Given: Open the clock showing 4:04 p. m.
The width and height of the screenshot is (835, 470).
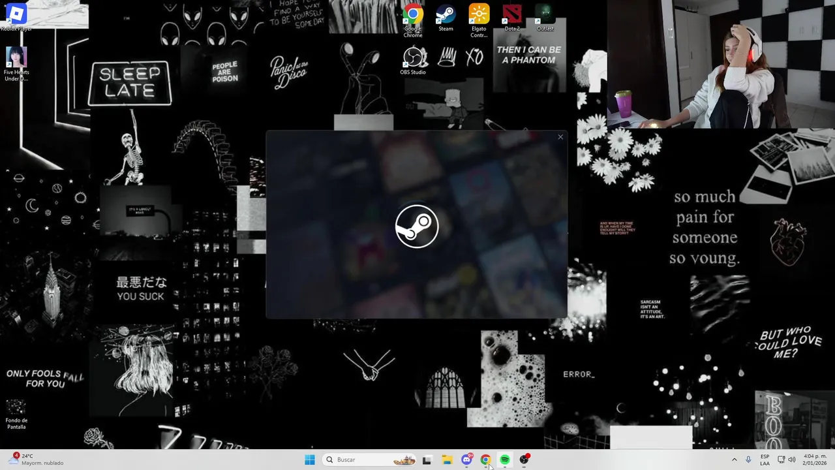Looking at the screenshot, I should pyautogui.click(x=814, y=460).
